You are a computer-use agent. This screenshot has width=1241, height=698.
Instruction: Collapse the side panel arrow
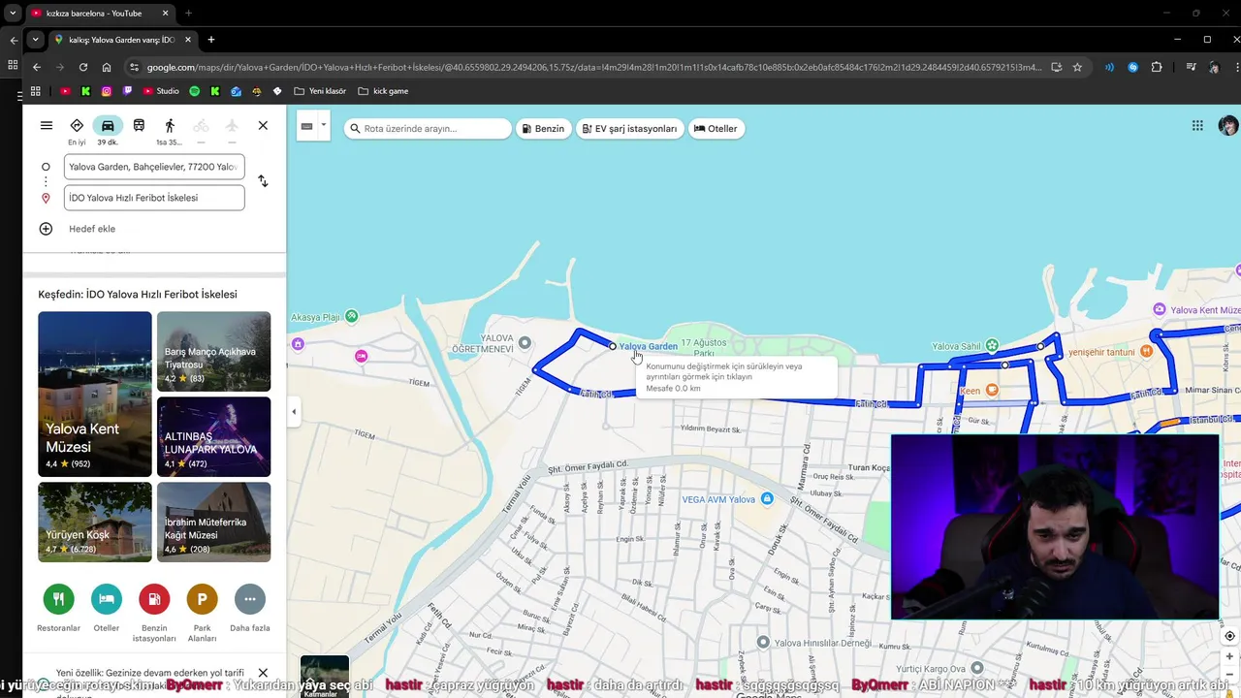[x=294, y=412]
